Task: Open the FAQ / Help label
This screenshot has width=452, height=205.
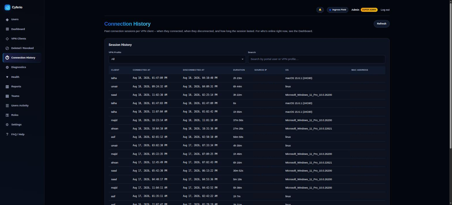Action: click(18, 134)
